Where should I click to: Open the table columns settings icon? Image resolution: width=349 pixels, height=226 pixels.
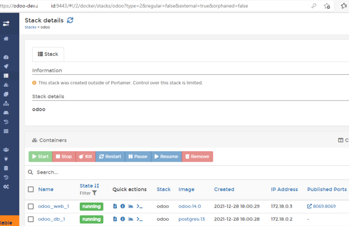[341, 140]
